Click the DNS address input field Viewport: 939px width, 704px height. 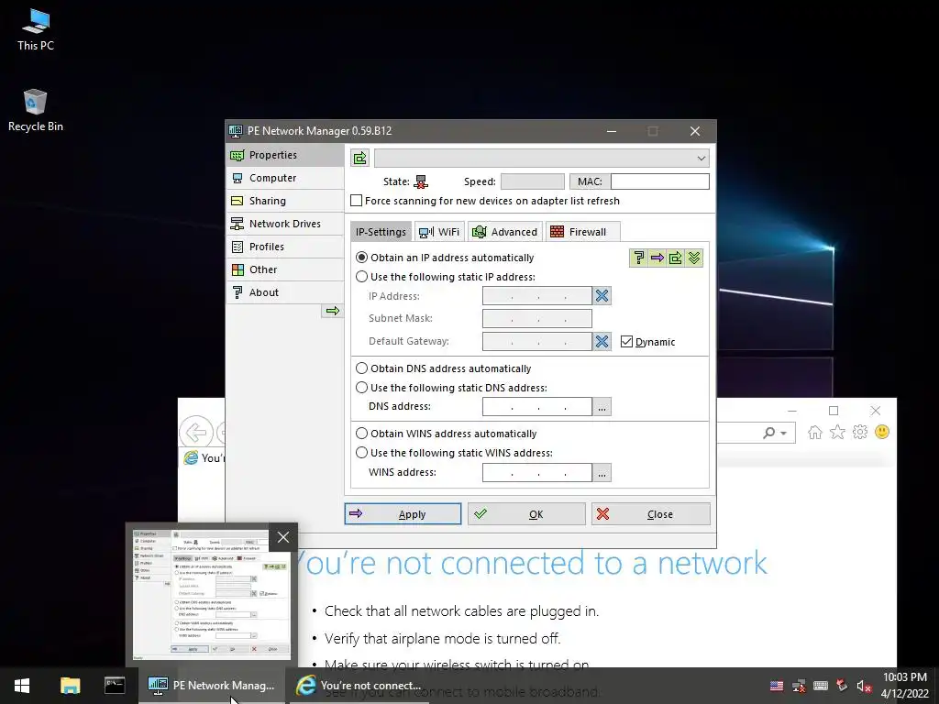point(537,406)
